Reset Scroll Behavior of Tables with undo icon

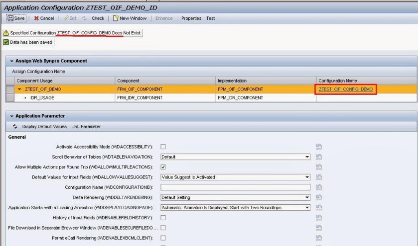pyautogui.click(x=319, y=157)
